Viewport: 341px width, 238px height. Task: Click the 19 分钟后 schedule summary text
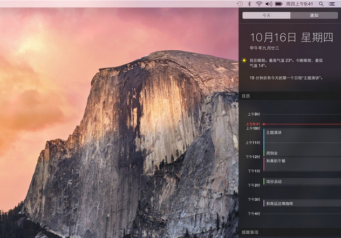[286, 78]
